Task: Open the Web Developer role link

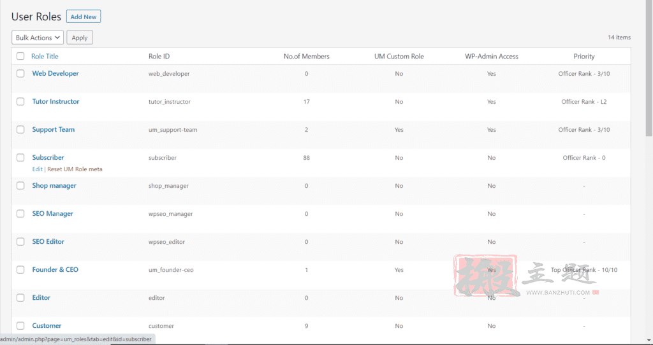Action: coord(55,73)
